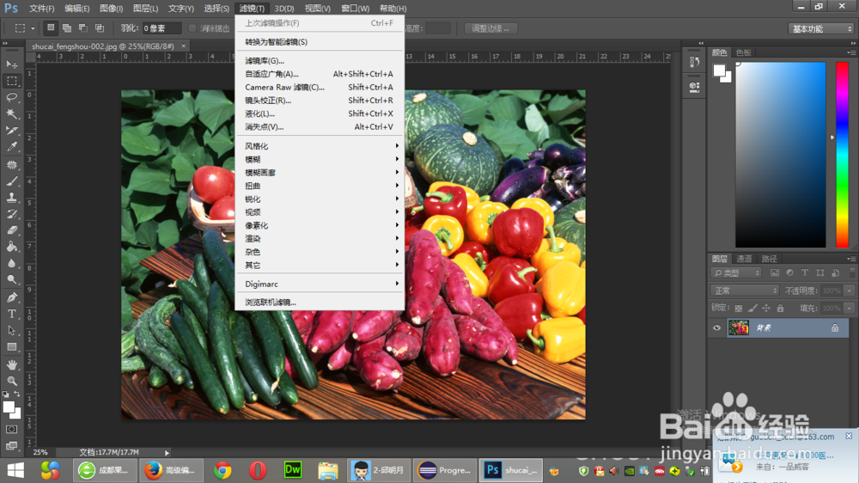Select the Hand tool
The height and width of the screenshot is (483, 859).
pos(11,364)
